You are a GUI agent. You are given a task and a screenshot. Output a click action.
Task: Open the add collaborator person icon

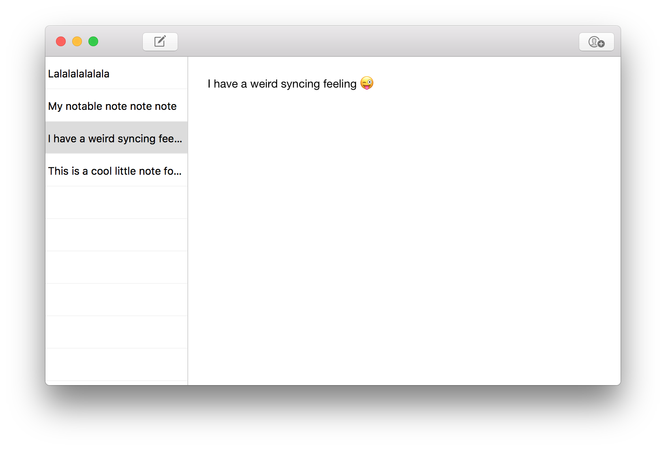point(596,42)
